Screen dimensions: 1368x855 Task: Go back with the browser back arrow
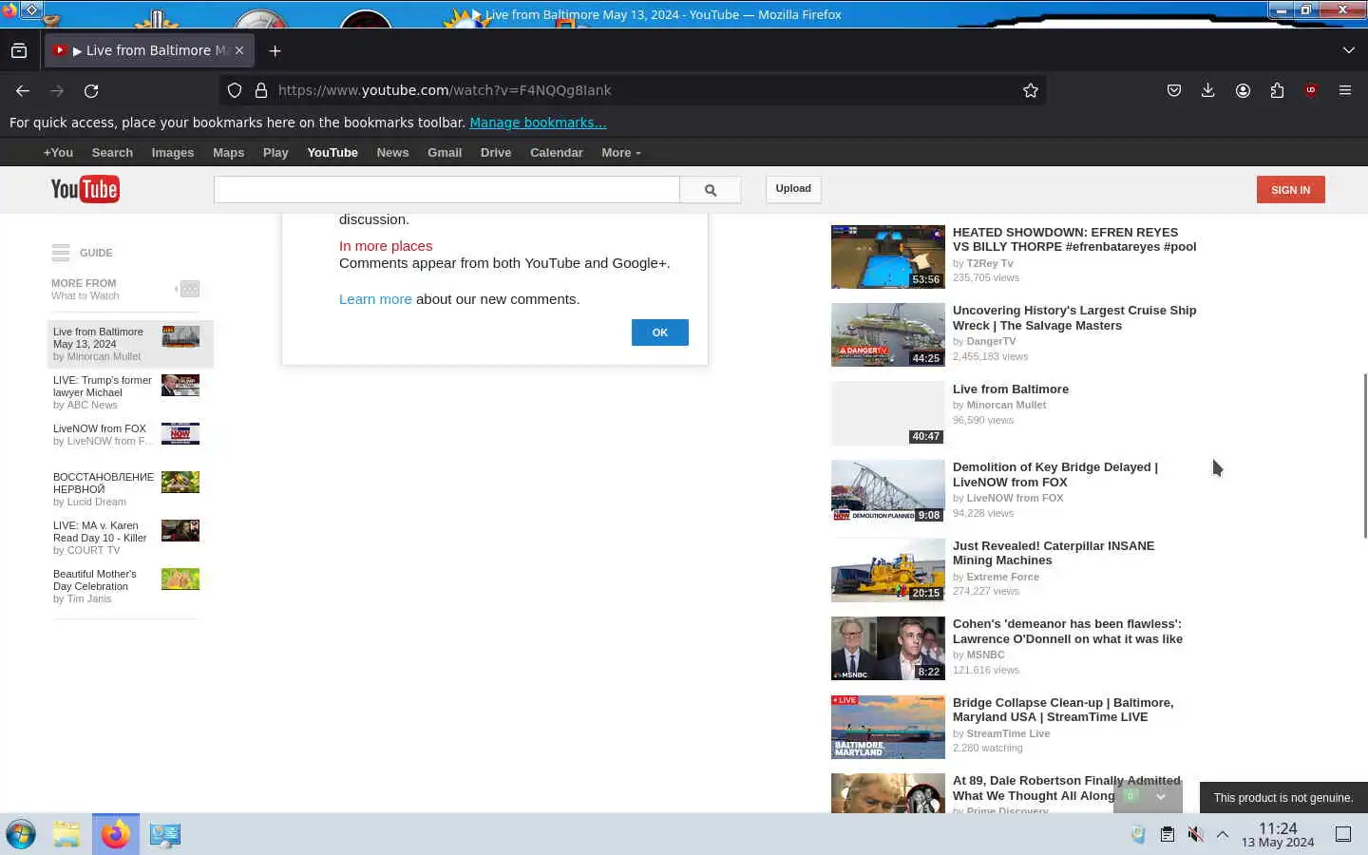[x=23, y=90]
